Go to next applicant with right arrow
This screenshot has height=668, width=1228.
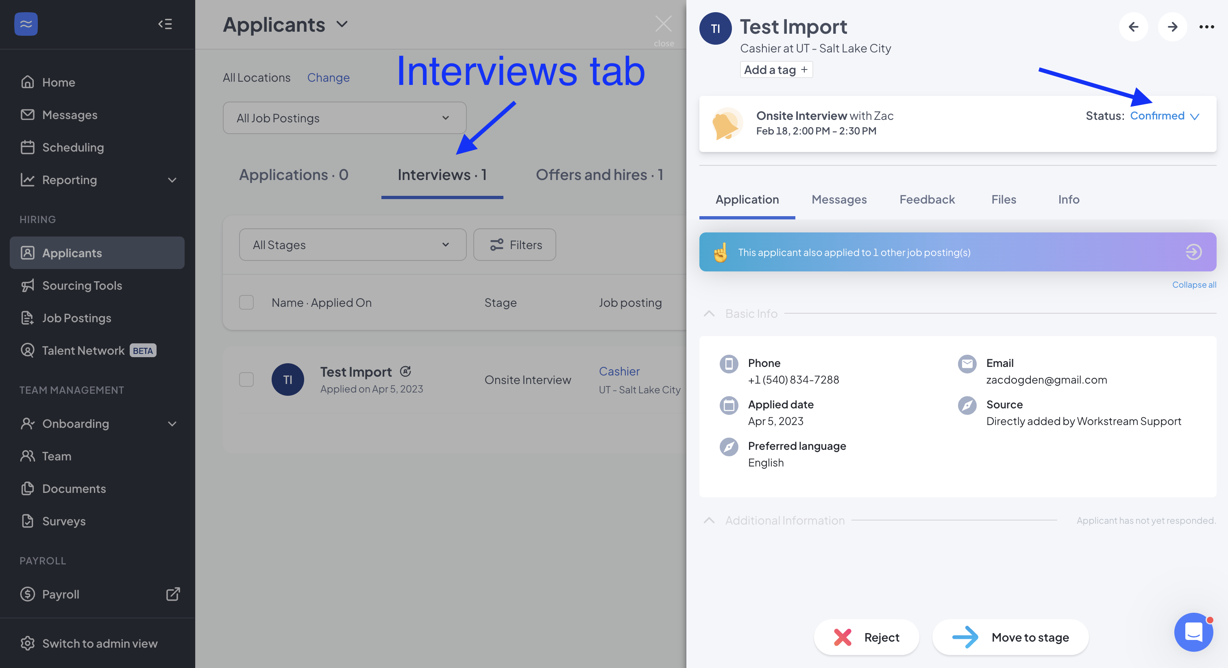click(1172, 27)
